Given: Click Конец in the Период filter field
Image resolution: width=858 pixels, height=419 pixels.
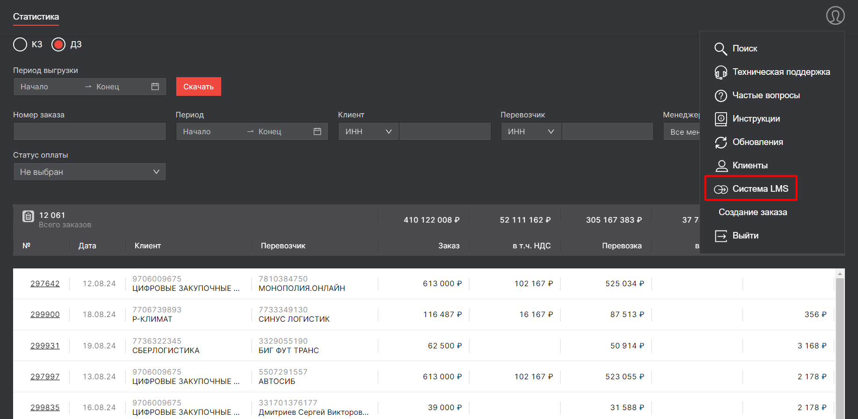Looking at the screenshot, I should (270, 131).
